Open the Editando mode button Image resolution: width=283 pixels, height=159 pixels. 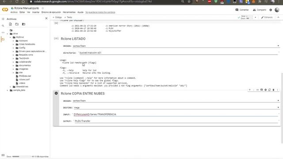pos(267,17)
